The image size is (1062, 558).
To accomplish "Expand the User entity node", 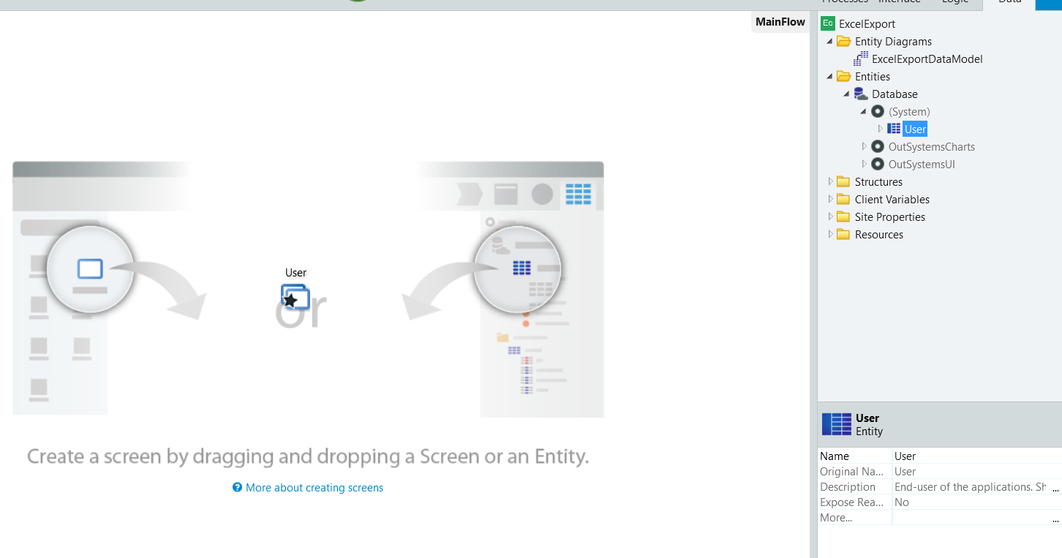I will click(881, 129).
